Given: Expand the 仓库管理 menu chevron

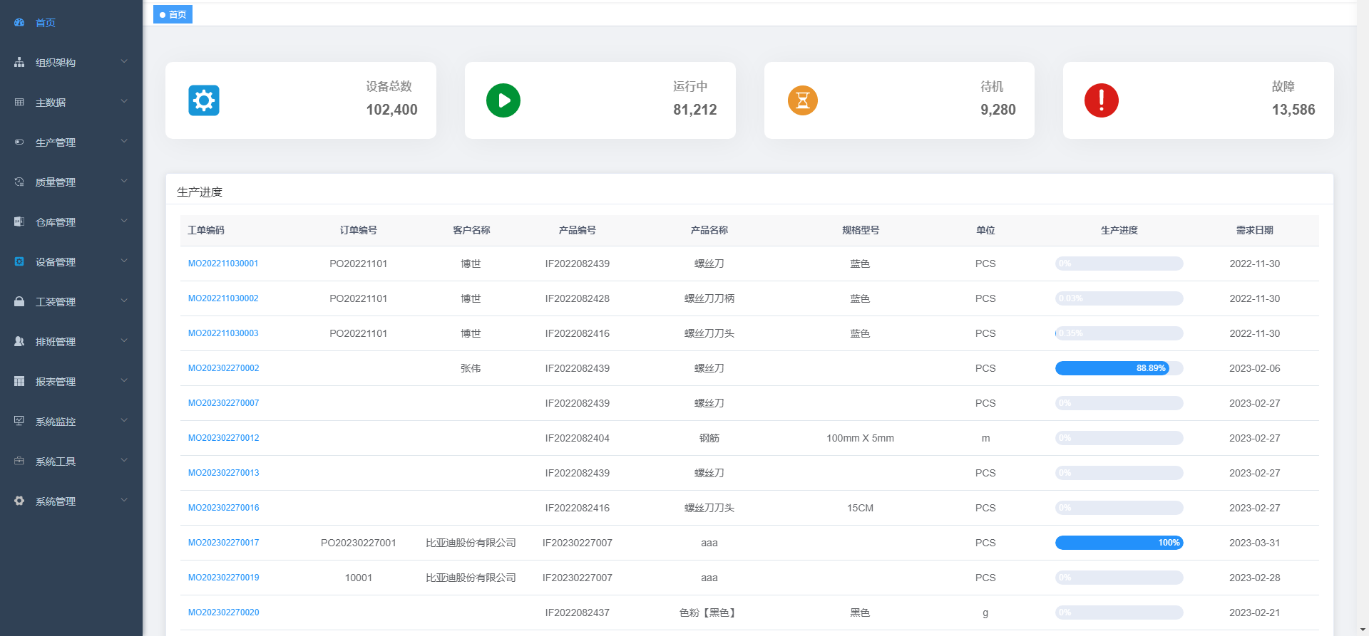Looking at the screenshot, I should (x=124, y=221).
